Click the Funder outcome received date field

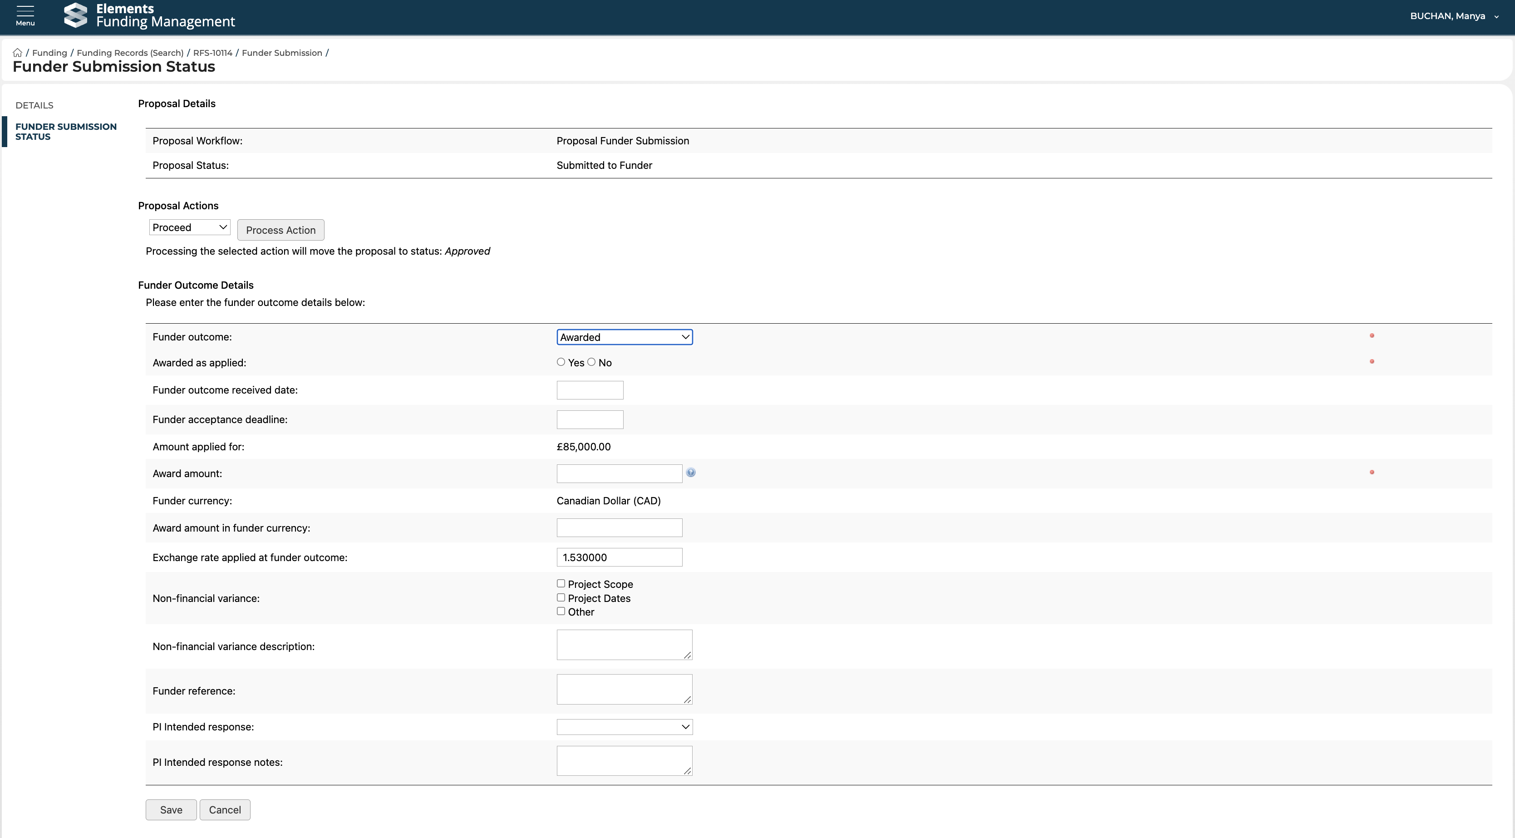[589, 390]
